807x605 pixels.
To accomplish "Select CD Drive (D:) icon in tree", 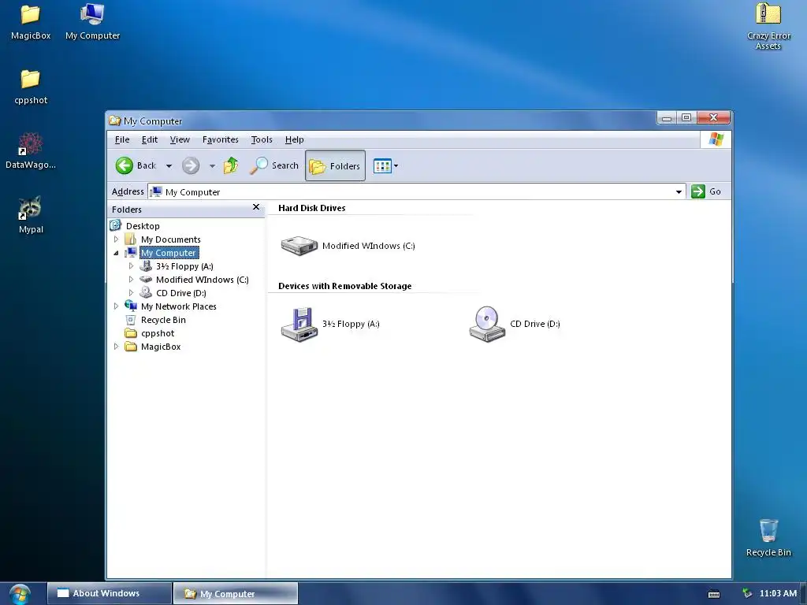I will [146, 293].
